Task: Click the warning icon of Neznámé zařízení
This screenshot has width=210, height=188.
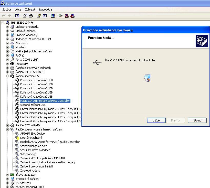Action: [17, 138]
